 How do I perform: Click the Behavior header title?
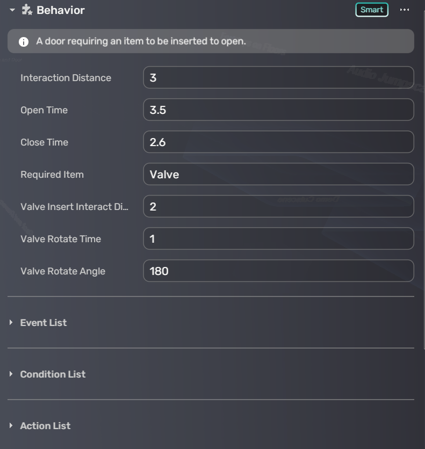click(x=60, y=10)
